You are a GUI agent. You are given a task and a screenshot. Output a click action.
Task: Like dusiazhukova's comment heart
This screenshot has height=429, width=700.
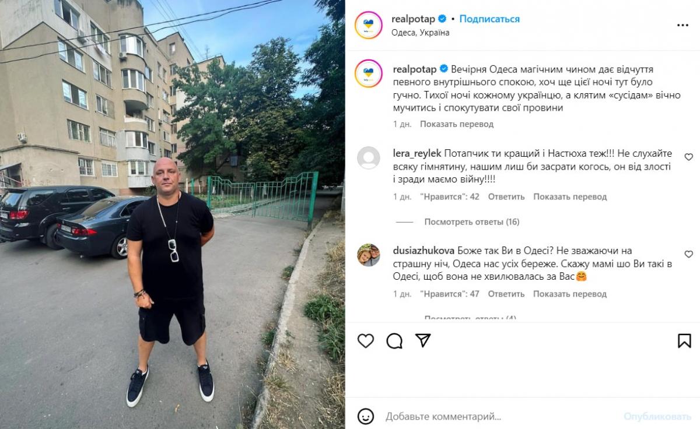point(688,254)
